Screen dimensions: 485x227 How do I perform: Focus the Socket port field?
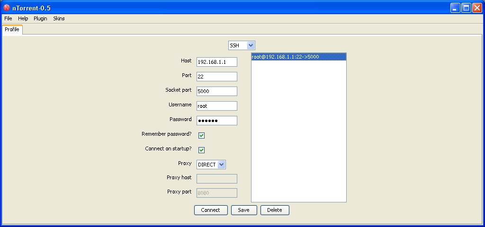coord(216,91)
